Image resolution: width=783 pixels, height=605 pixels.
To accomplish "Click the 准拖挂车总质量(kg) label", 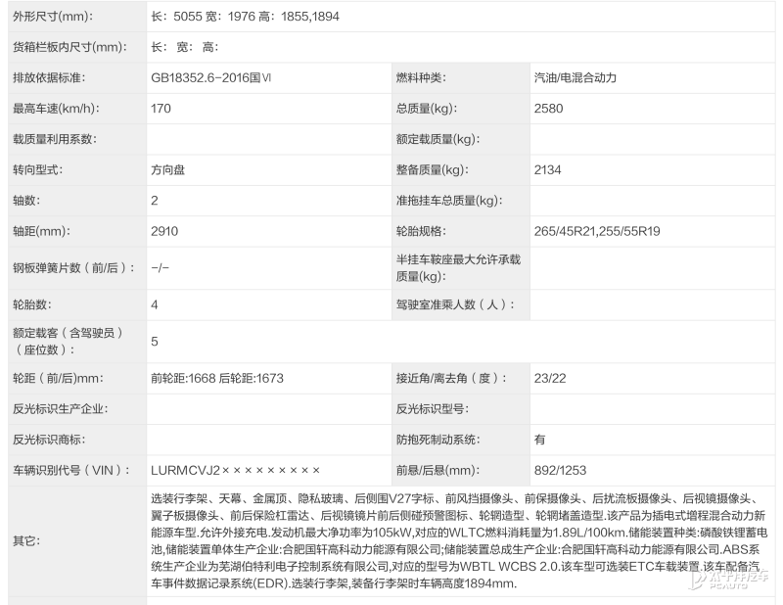I will click(x=449, y=201).
